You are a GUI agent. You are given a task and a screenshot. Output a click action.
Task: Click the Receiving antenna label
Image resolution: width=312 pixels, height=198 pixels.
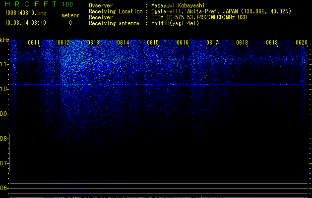pyautogui.click(x=114, y=23)
